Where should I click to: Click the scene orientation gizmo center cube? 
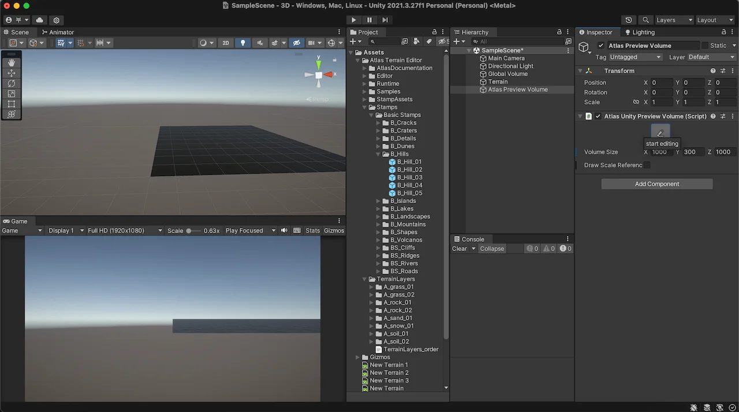(319, 75)
